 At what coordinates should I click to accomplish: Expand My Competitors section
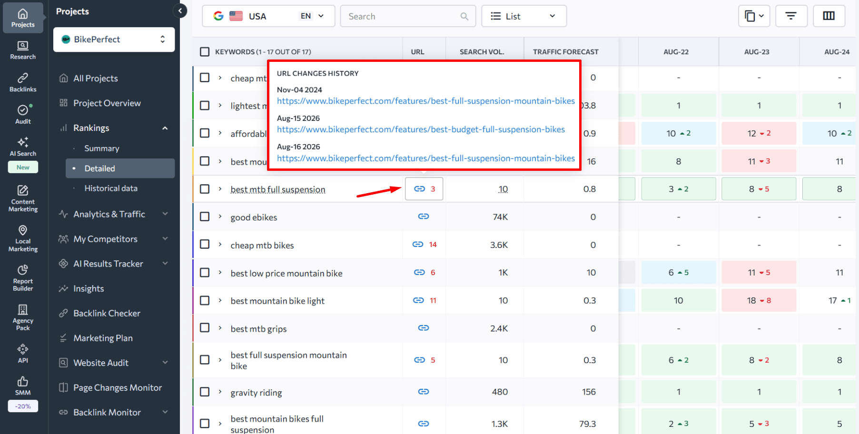165,239
